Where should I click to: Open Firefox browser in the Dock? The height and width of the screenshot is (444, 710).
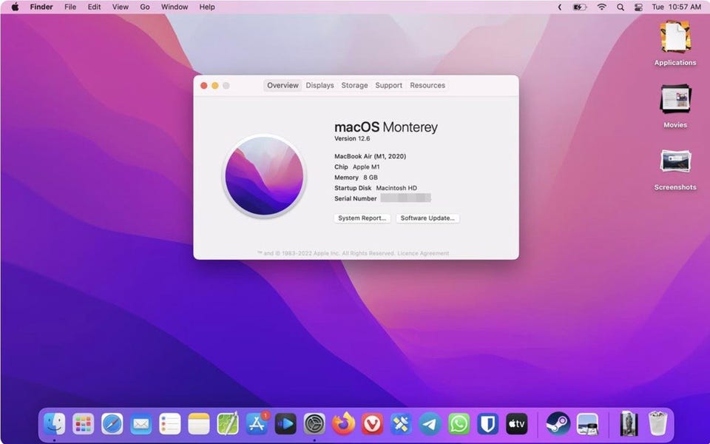tap(343, 424)
